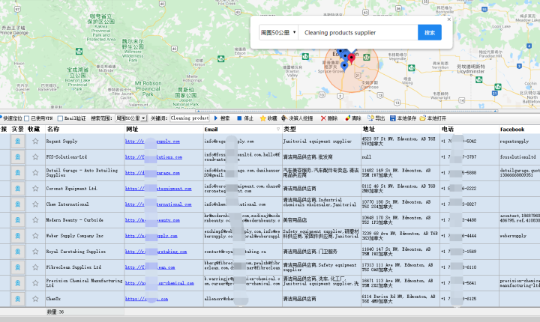Toggle favorite star for Weber Supply Company
The height and width of the screenshot is (322, 540).
pos(35,236)
